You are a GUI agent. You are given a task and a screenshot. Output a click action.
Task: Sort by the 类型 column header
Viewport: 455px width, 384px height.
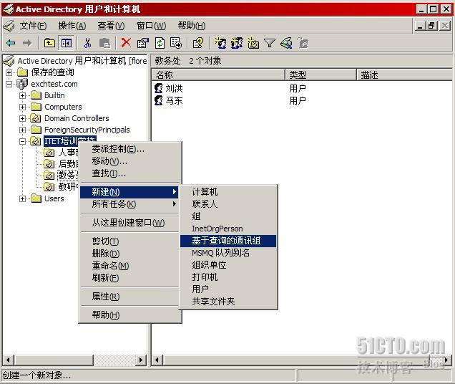[321, 75]
